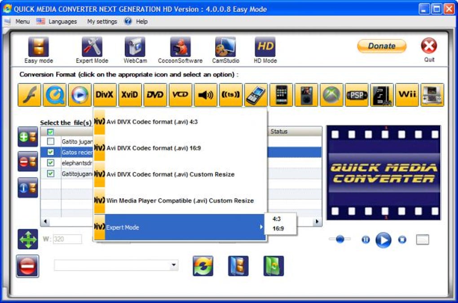Open the empty combo box dropdown
The height and width of the screenshot is (303, 458).
[x=173, y=265]
